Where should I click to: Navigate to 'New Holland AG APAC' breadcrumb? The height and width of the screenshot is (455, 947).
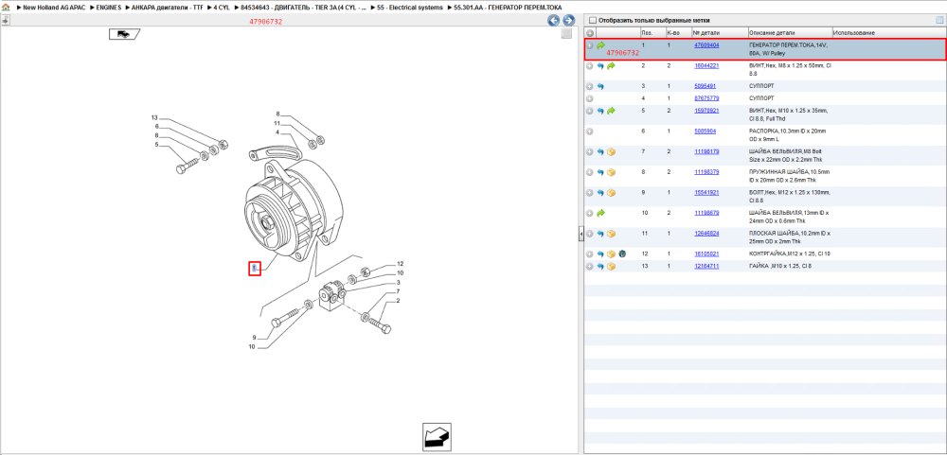coord(53,8)
